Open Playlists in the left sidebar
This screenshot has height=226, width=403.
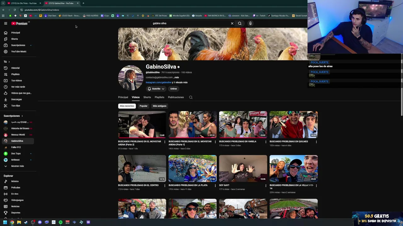coord(18,74)
